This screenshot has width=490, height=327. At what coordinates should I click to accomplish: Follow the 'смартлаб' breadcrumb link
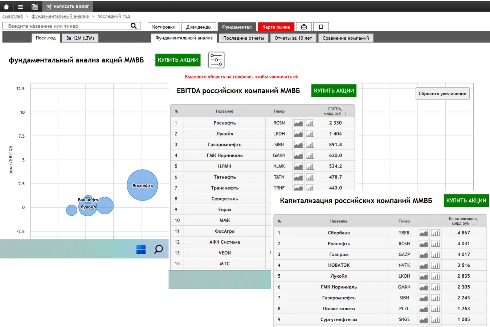[13, 16]
